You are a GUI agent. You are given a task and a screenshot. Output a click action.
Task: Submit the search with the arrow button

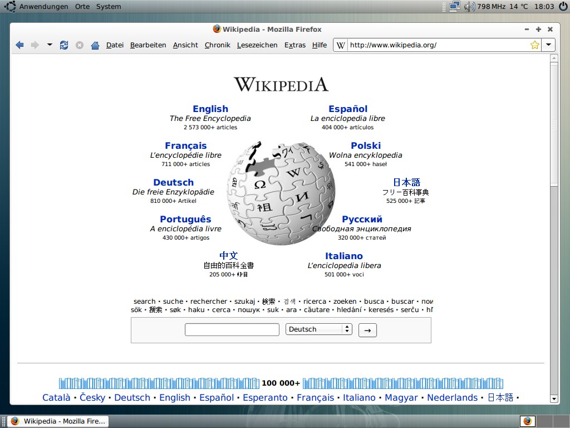click(x=367, y=330)
